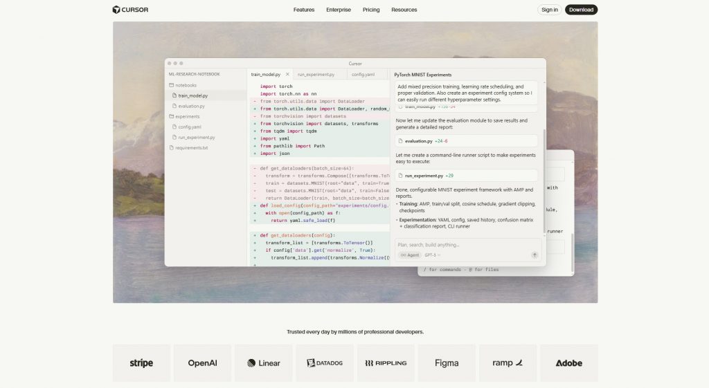The image size is (709, 388).
Task: Collapse the notebooks folder in sidebar
Action: point(186,85)
